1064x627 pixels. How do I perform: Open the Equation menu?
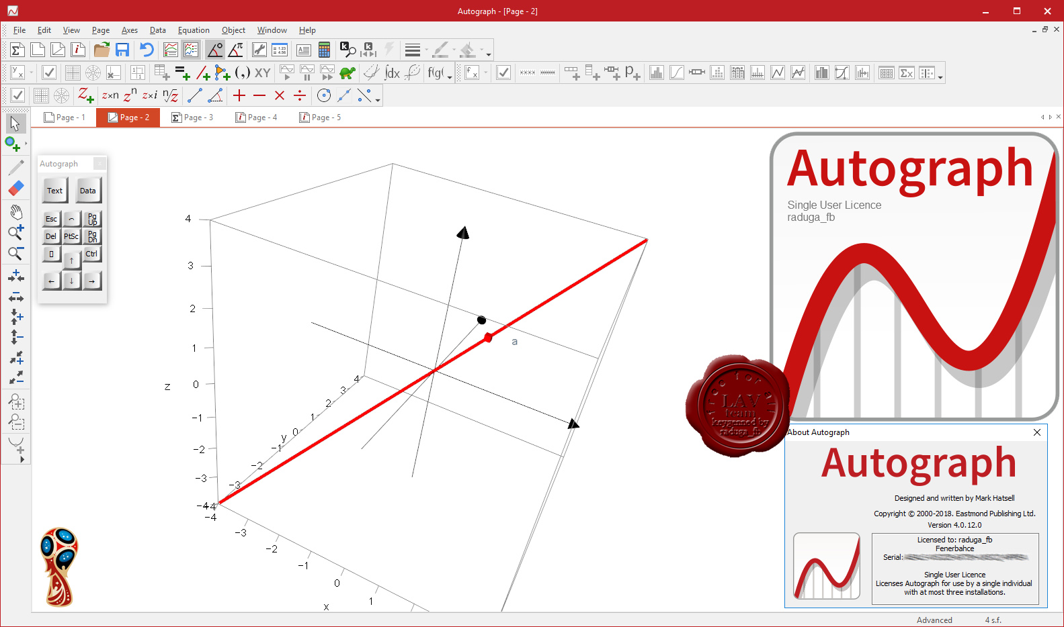194,30
